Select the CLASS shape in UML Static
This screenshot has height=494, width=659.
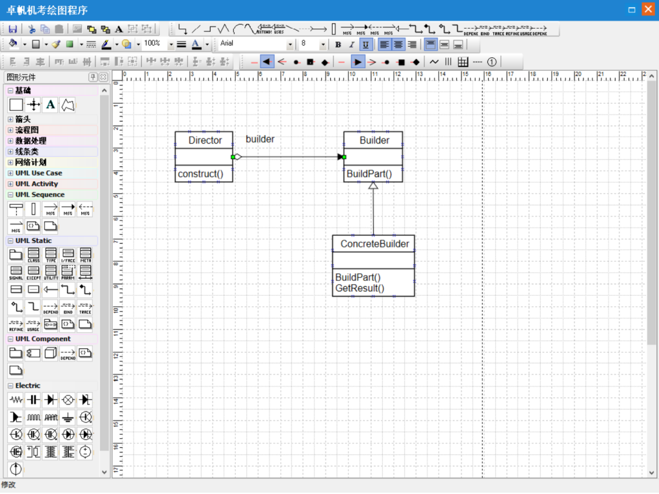[x=33, y=255]
